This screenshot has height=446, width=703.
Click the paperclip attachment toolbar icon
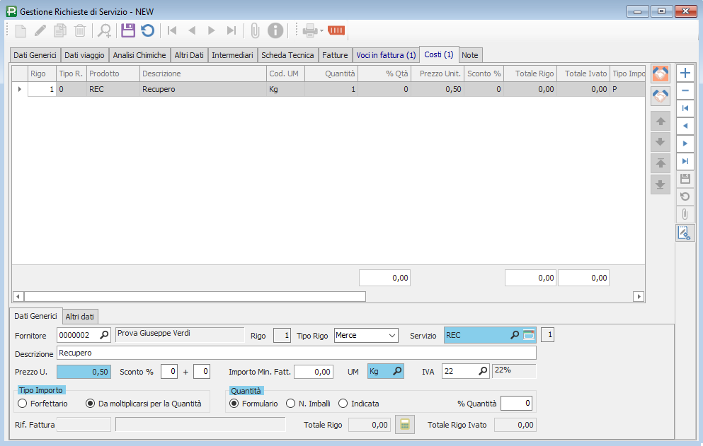coord(255,30)
